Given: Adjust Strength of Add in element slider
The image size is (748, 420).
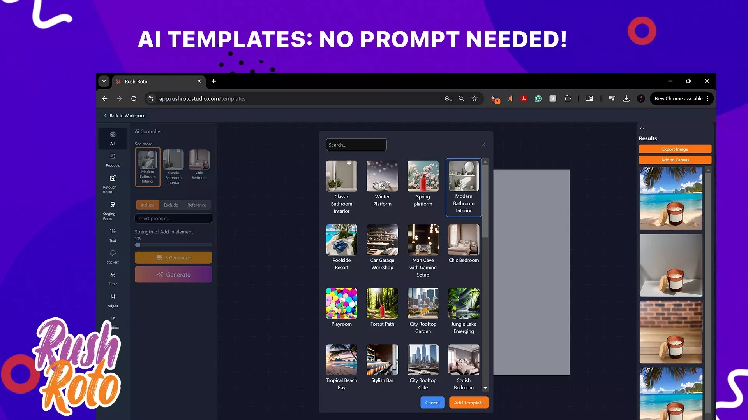Looking at the screenshot, I should [138, 245].
